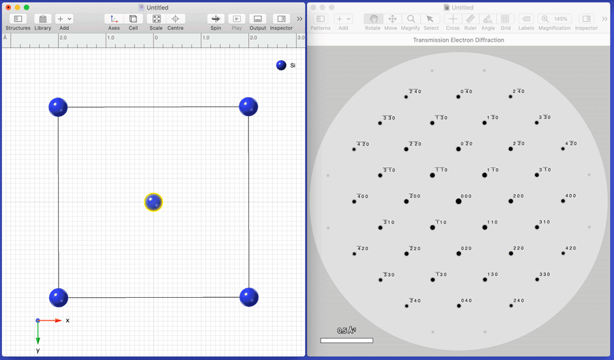Toggle reflection Labels on the pattern
Viewport: 614px width, 360px height.
(526, 19)
